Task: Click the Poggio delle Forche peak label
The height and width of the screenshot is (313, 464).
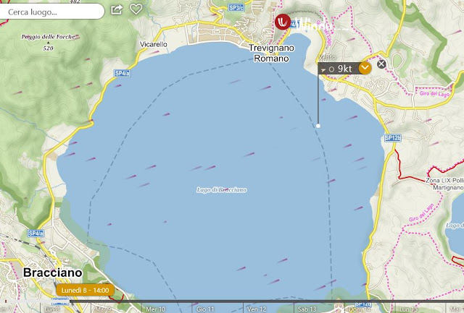Action: click(x=48, y=37)
